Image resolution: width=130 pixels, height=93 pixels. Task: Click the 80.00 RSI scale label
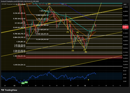point(125,71)
